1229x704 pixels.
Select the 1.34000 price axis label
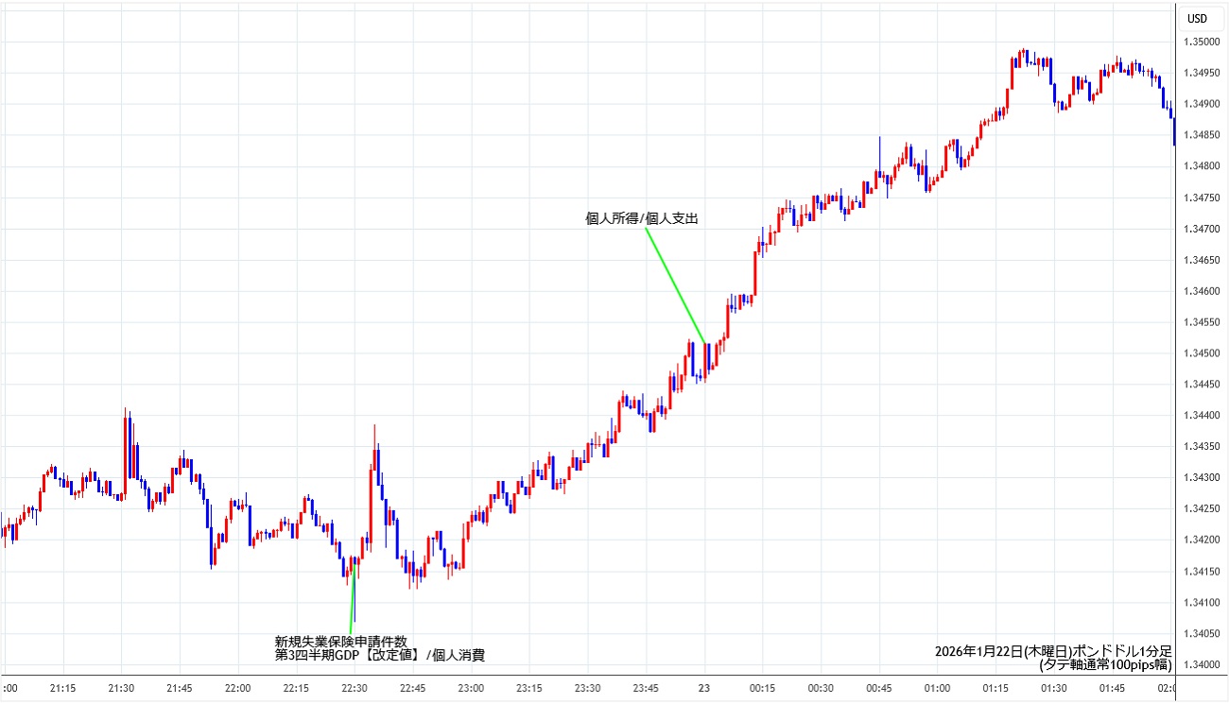(x=1201, y=665)
